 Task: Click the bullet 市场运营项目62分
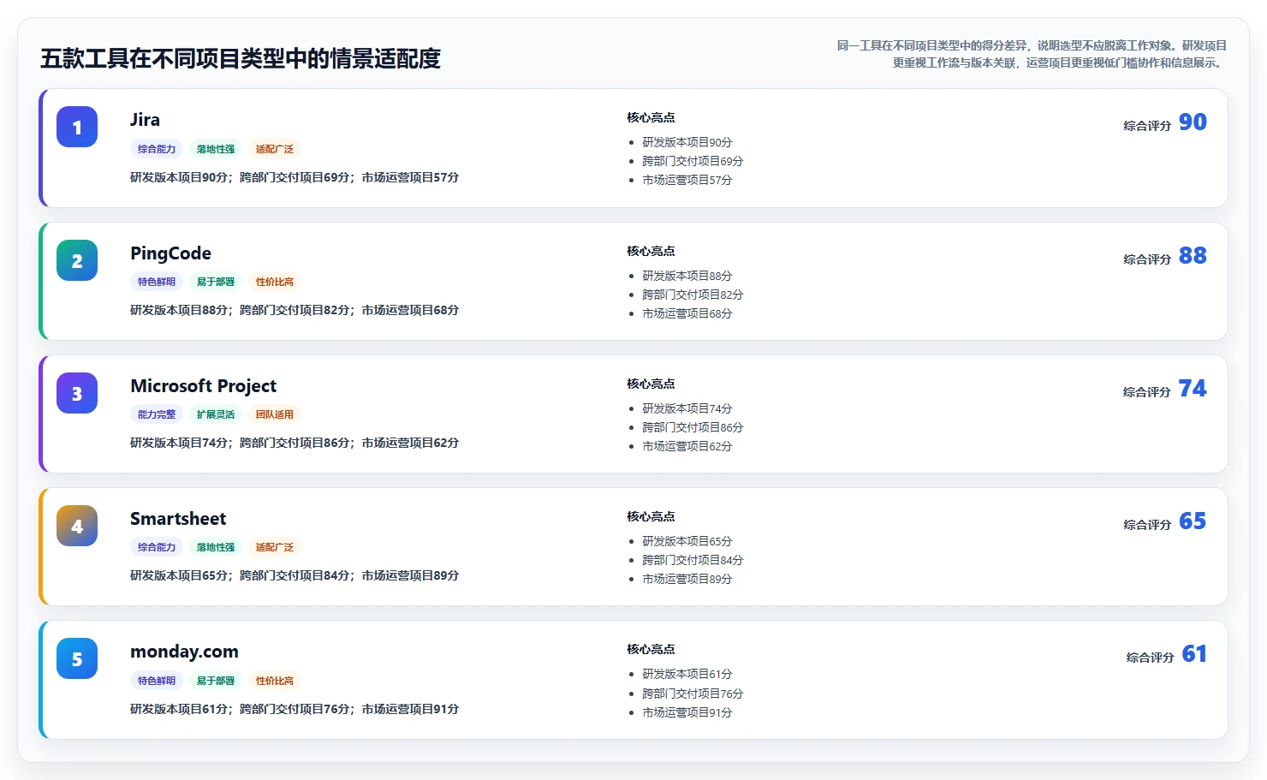687,446
